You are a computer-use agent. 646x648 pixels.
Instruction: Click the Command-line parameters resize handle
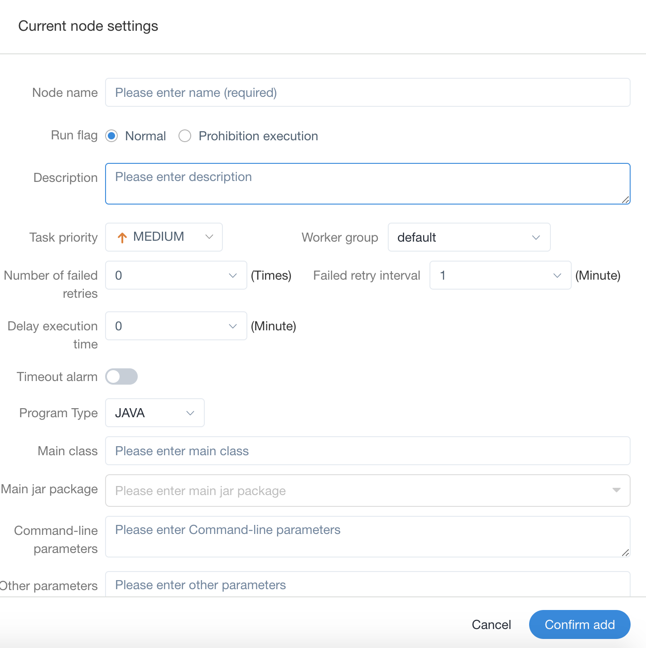626,553
